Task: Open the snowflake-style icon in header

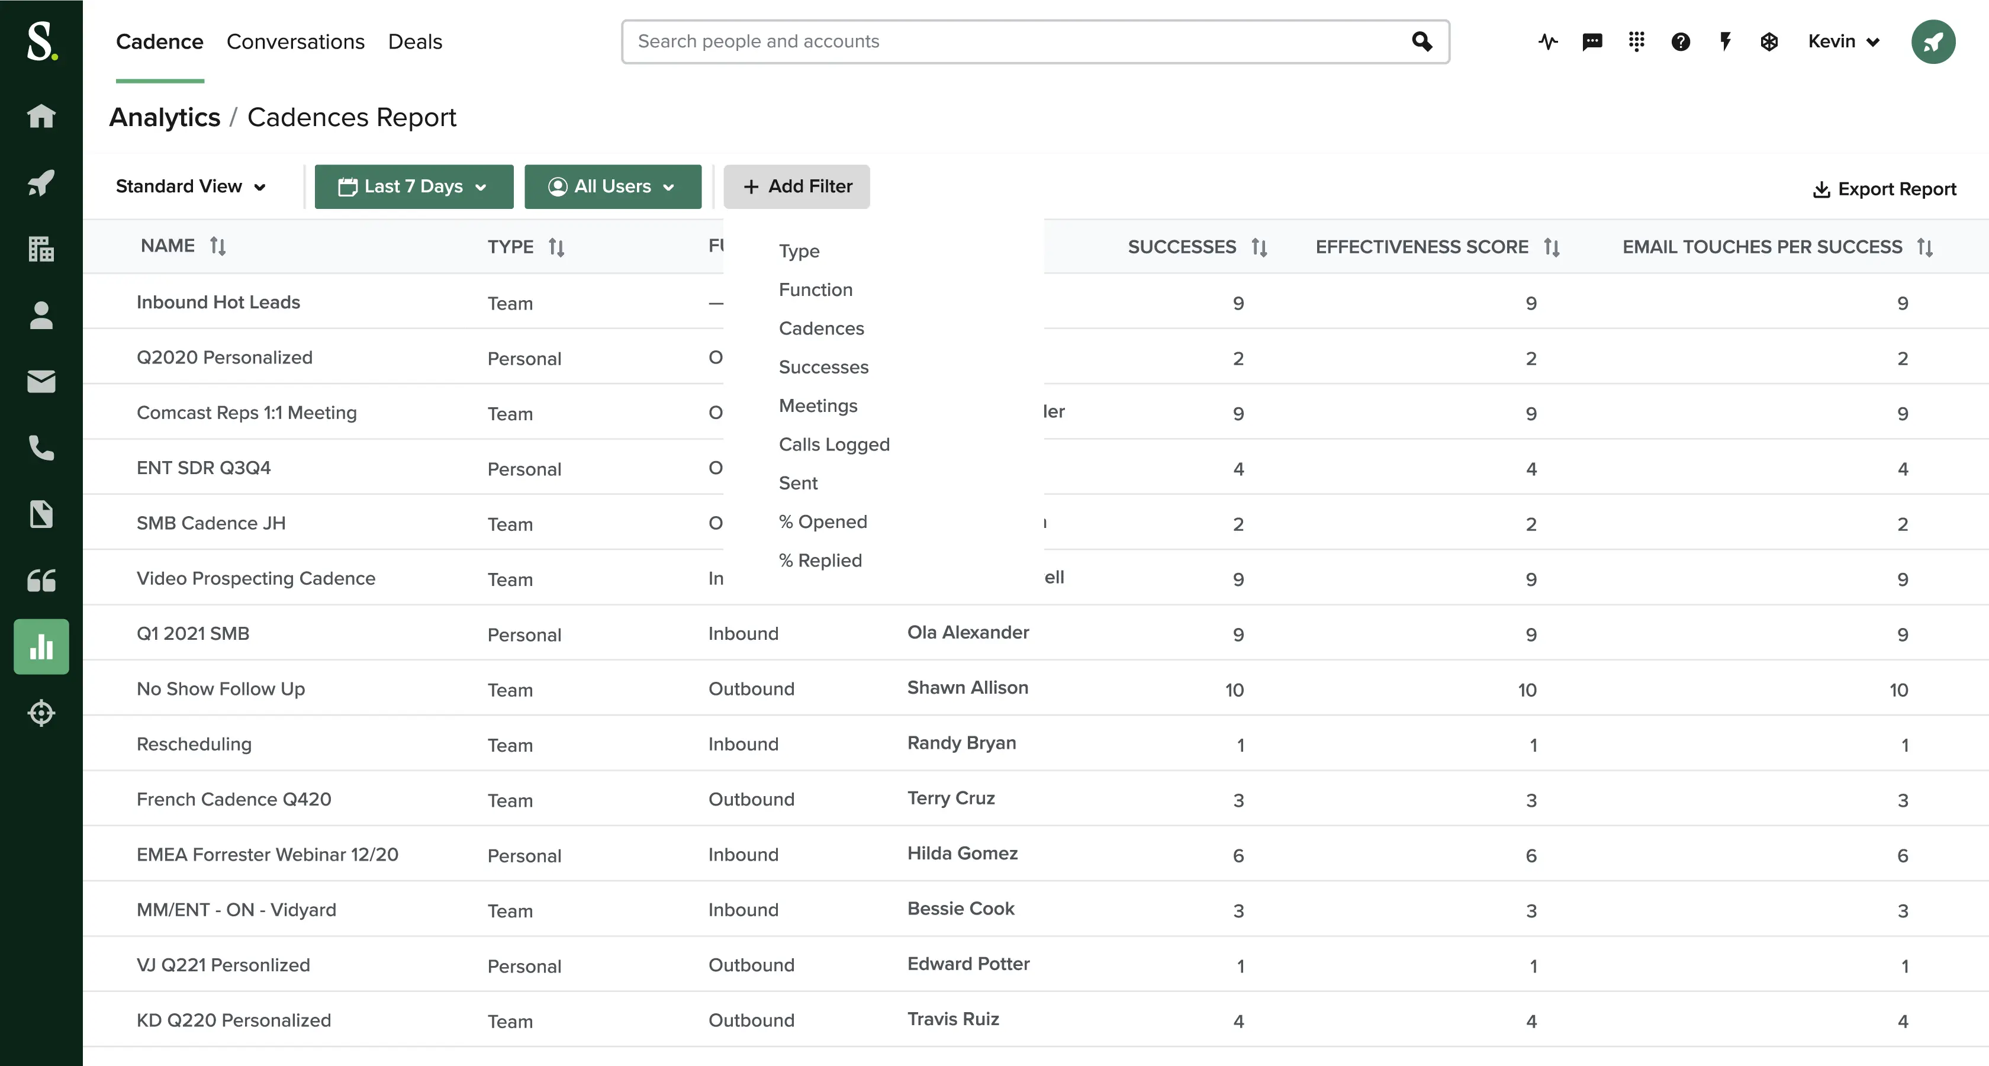Action: [1769, 41]
